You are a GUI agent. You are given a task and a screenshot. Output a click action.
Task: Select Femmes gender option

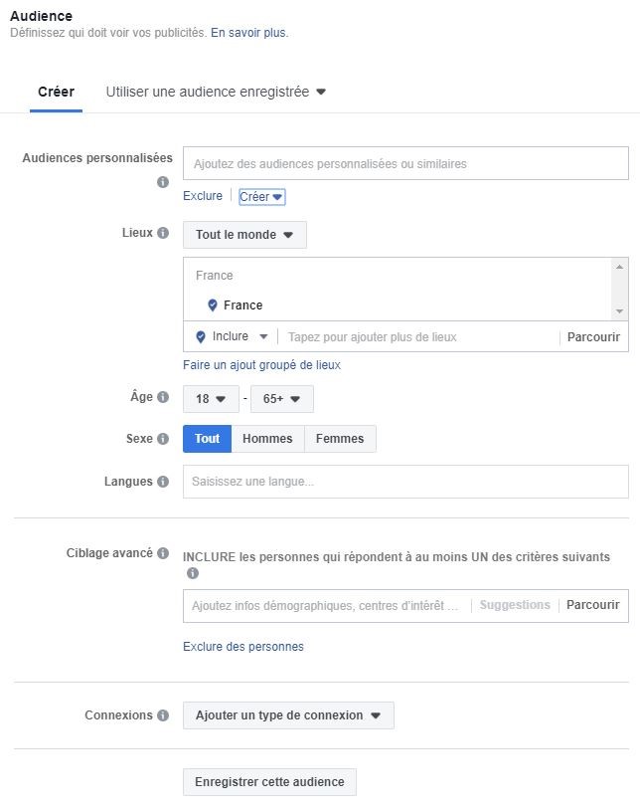click(x=340, y=439)
